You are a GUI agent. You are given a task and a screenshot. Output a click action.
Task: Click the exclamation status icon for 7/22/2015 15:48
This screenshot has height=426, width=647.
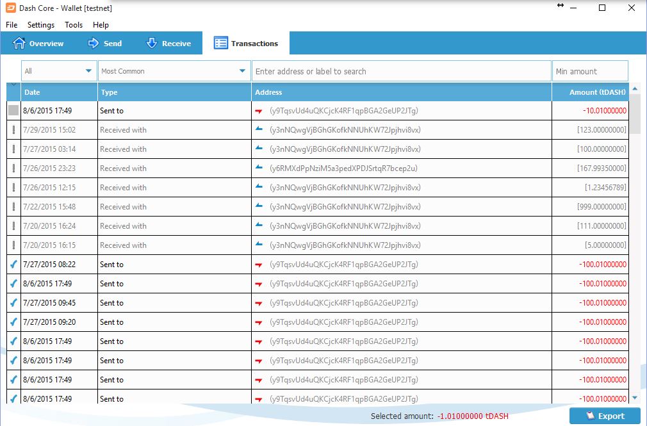(13, 206)
